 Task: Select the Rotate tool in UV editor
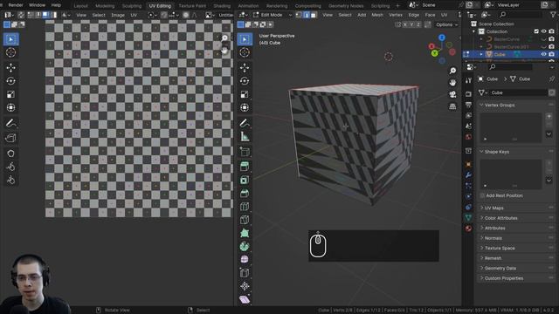coord(10,81)
